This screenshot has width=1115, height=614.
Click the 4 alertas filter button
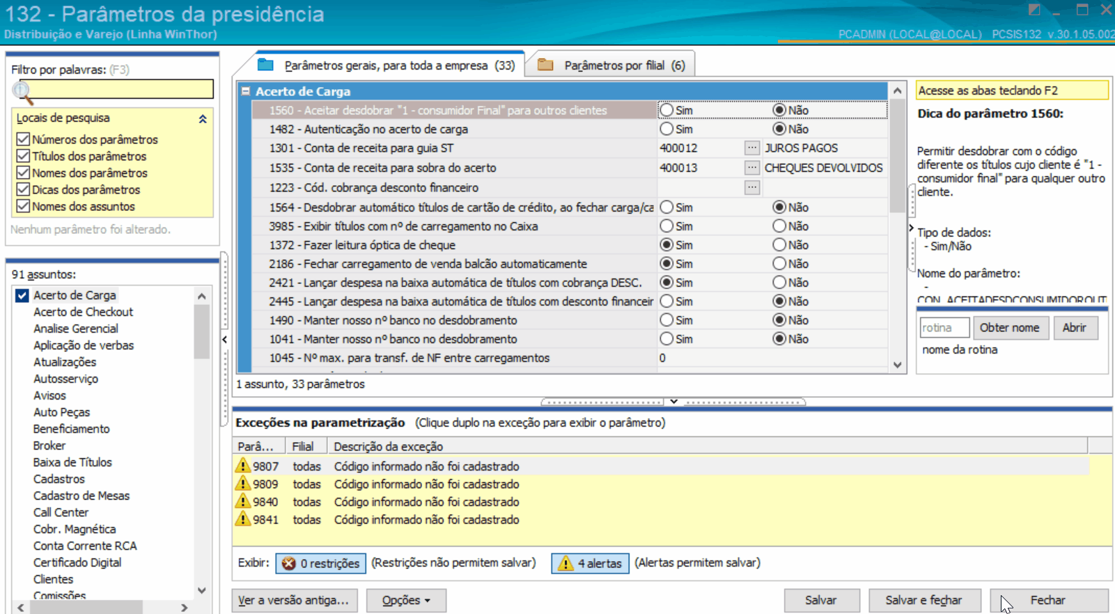pyautogui.click(x=591, y=563)
